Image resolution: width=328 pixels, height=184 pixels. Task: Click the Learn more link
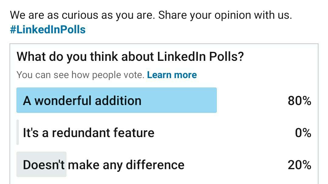[172, 74]
